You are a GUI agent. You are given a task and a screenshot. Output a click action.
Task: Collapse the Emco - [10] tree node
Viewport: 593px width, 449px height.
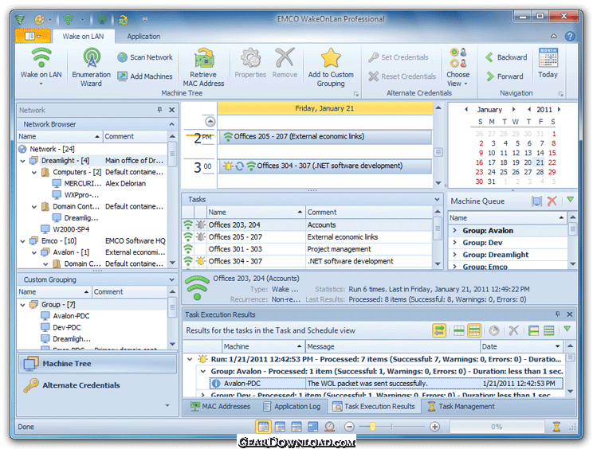(22, 241)
